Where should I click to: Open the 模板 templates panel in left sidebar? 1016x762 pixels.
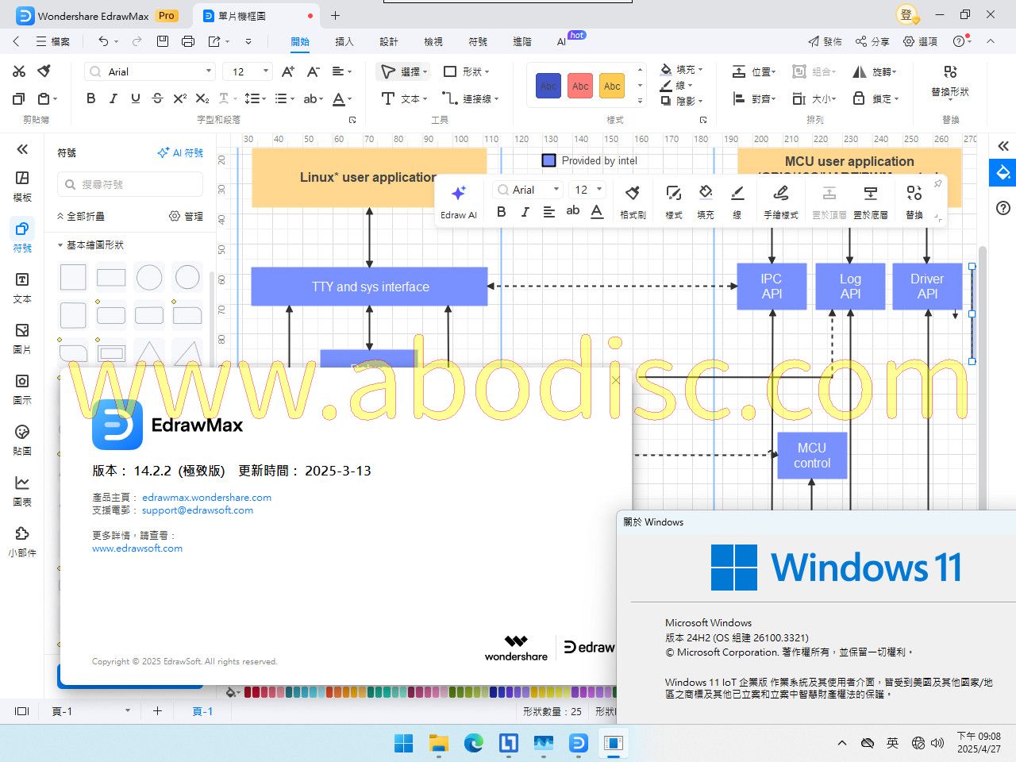[x=22, y=186]
